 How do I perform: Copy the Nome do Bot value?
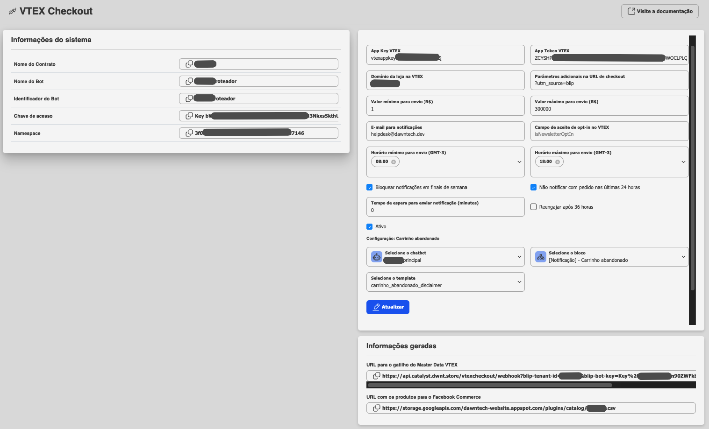point(189,81)
